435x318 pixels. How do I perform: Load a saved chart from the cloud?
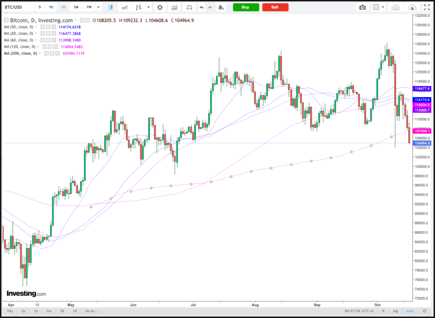396,7
